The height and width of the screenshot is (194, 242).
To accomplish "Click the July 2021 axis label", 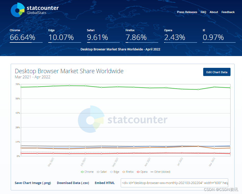I will 83,162.
